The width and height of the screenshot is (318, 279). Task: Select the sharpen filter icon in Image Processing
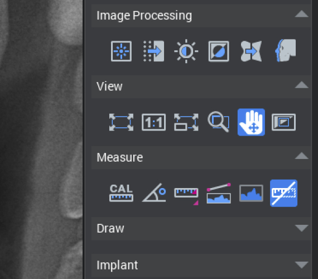pyautogui.click(x=121, y=51)
